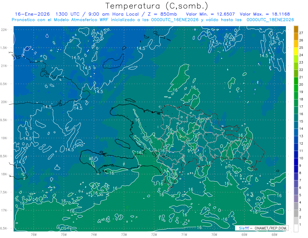Click color bar legend value "6"
The width and height of the screenshot is (308, 238).
[x=300, y=188]
